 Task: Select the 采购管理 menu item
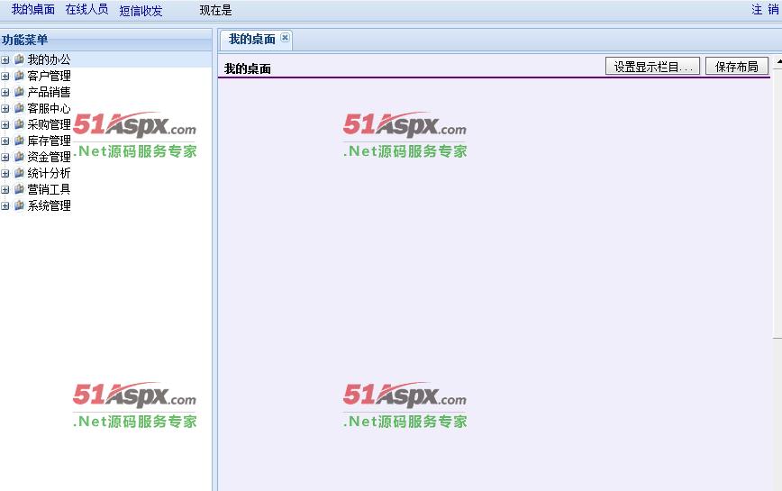49,124
